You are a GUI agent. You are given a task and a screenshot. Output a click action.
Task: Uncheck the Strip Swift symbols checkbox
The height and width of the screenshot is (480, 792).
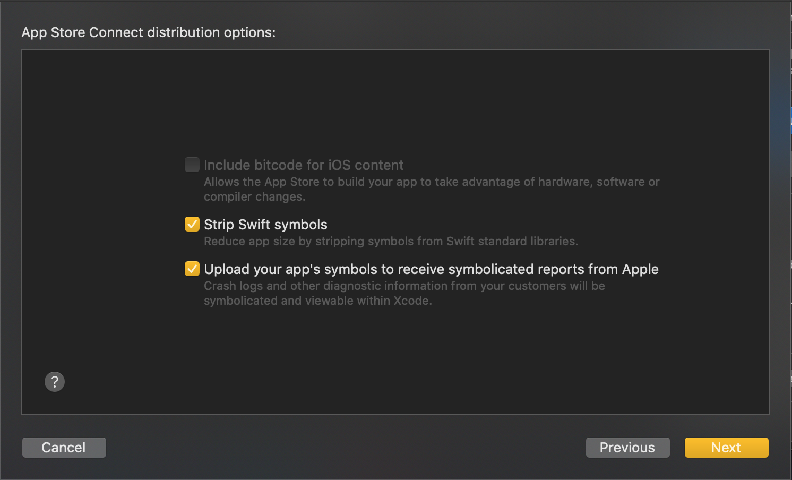click(192, 224)
